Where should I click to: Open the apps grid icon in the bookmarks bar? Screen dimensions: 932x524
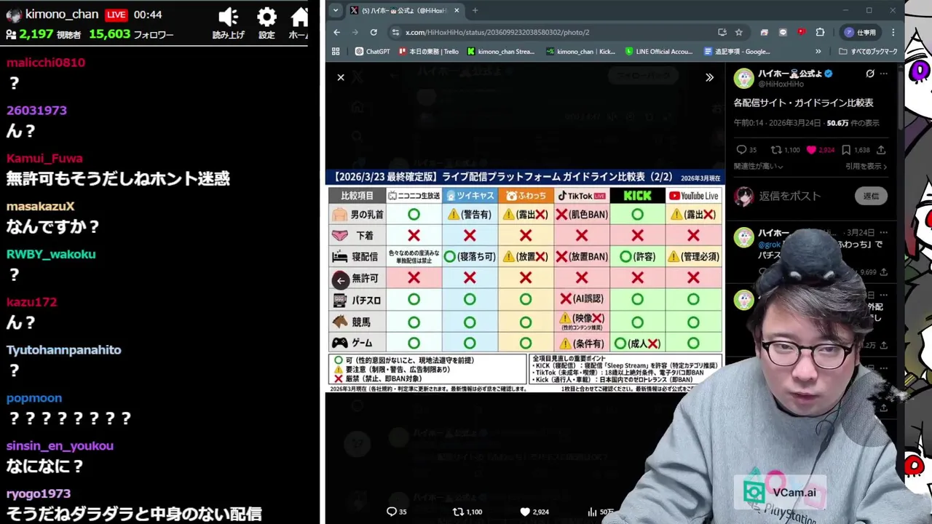[336, 52]
